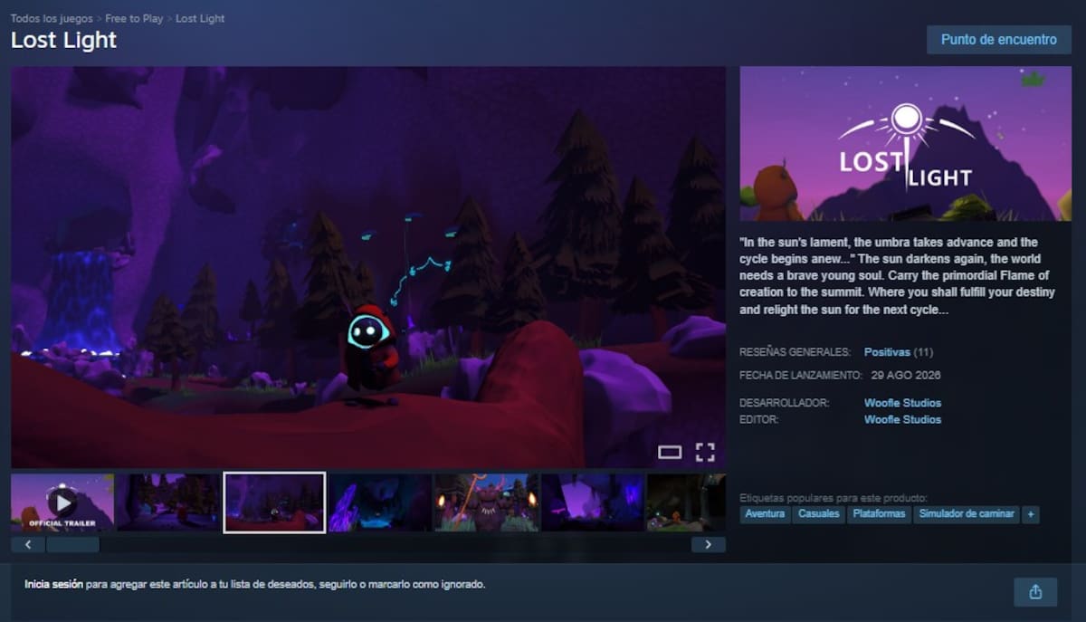The width and height of the screenshot is (1086, 622).
Task: Select the Aventura tag
Action: point(765,514)
